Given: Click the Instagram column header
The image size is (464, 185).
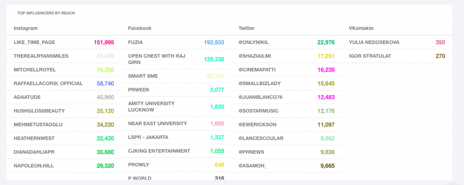Looking at the screenshot, I should pos(25,28).
